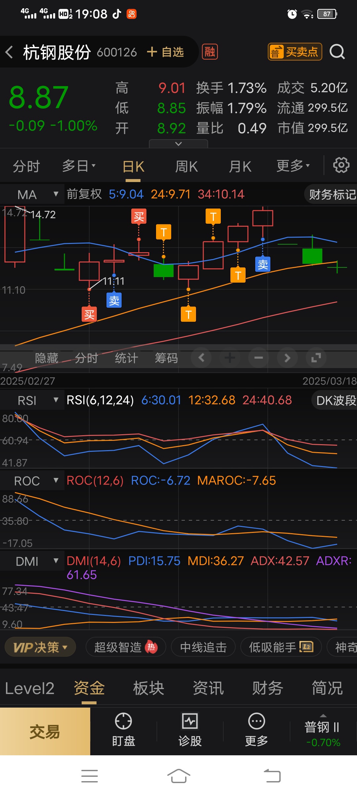Select the 低吸能手 strategy chip
Image resolution: width=357 pixels, height=797 pixels.
coord(281,647)
